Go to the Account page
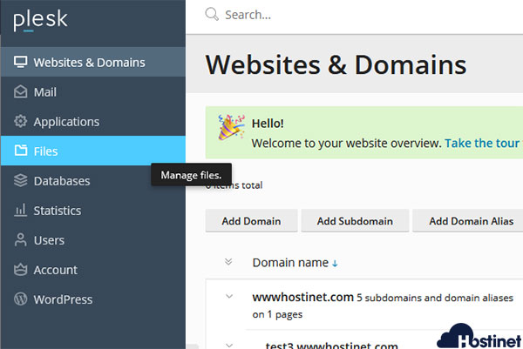This screenshot has height=349, width=523. pos(93,270)
